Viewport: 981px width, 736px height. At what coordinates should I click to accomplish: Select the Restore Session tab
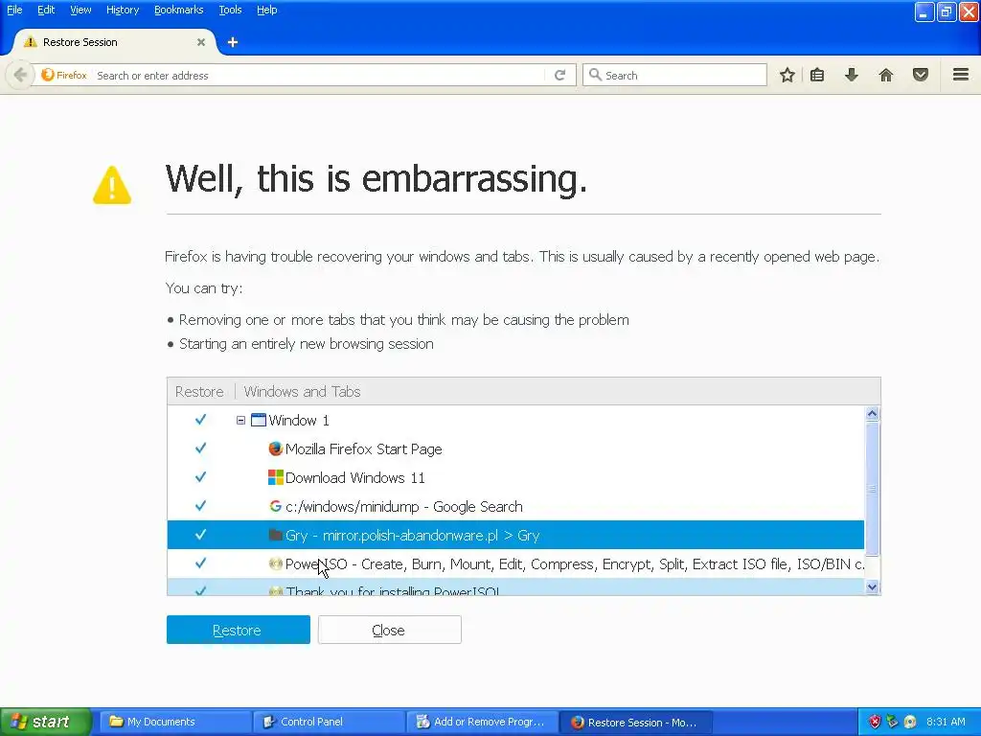coord(114,42)
